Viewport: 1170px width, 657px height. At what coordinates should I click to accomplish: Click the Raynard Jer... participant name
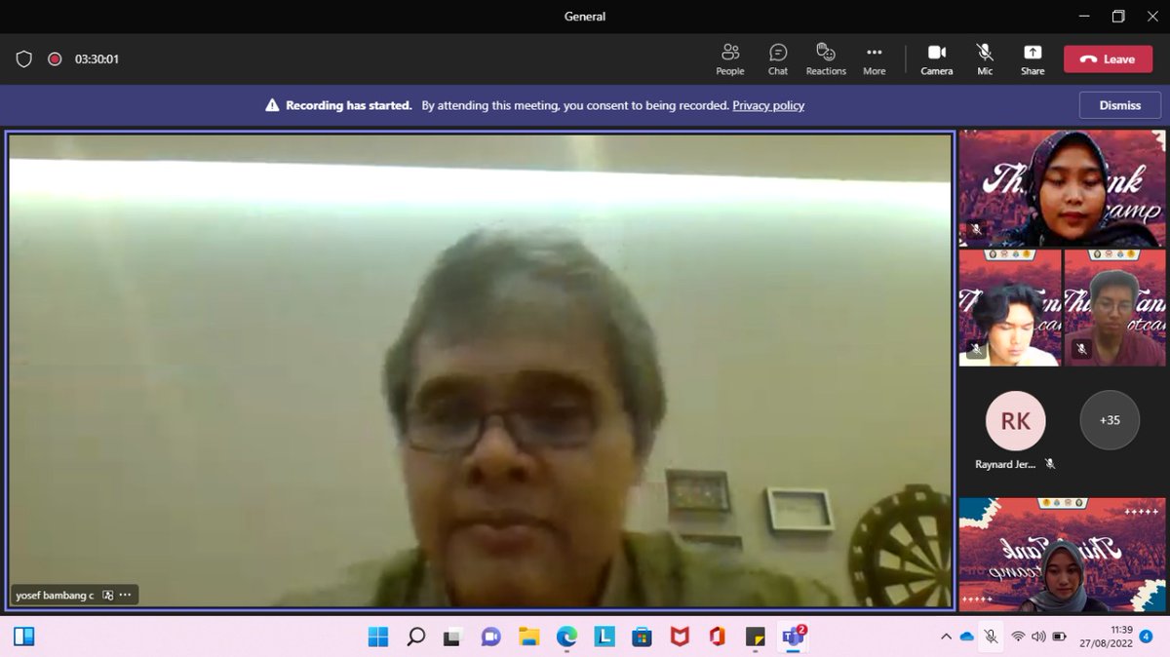[x=1005, y=465]
